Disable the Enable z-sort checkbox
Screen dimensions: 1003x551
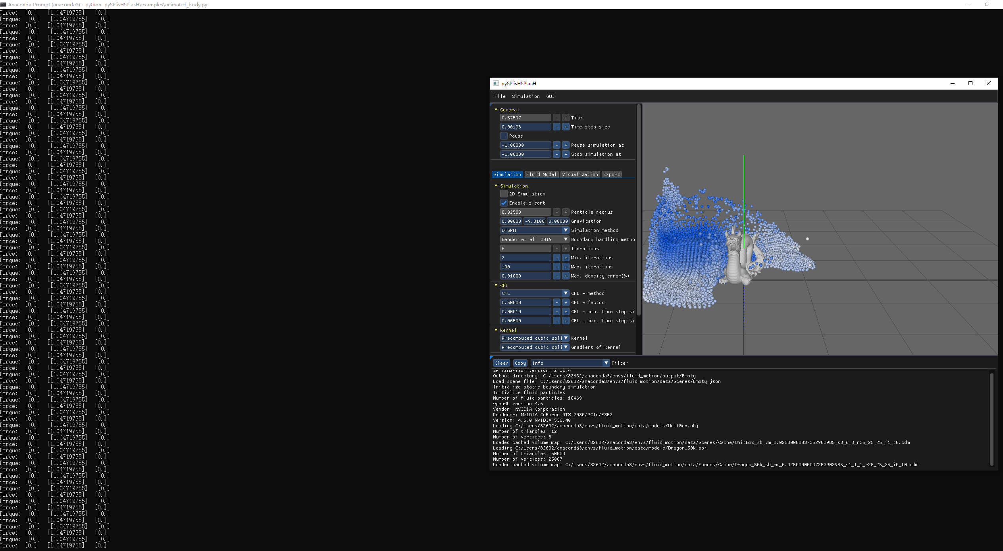tap(504, 203)
